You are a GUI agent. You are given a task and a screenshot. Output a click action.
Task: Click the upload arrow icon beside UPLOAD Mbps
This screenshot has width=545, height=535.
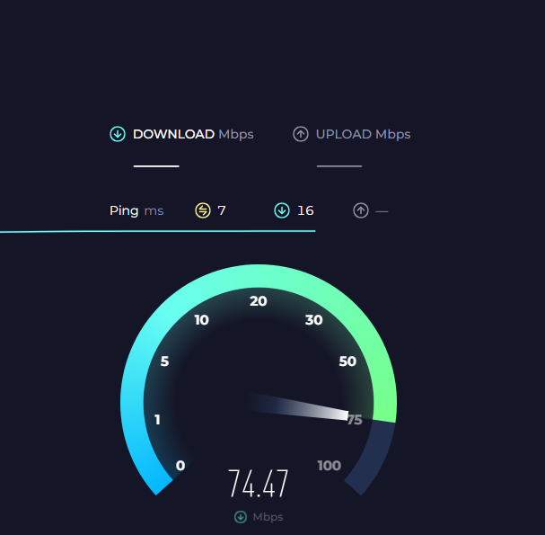tap(301, 134)
